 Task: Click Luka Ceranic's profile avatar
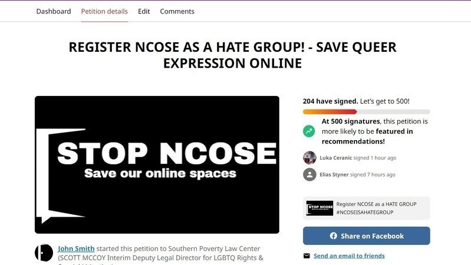[x=309, y=158]
